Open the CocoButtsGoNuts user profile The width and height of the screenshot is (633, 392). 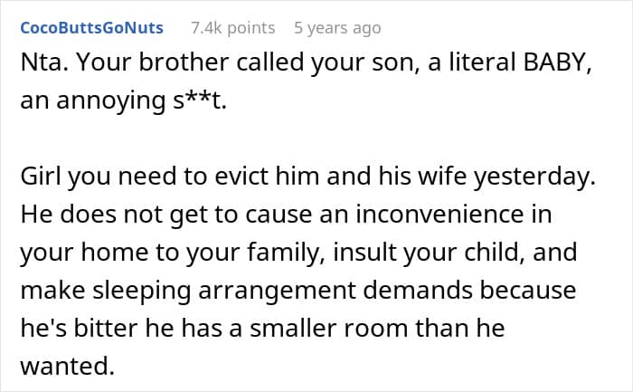[91, 28]
